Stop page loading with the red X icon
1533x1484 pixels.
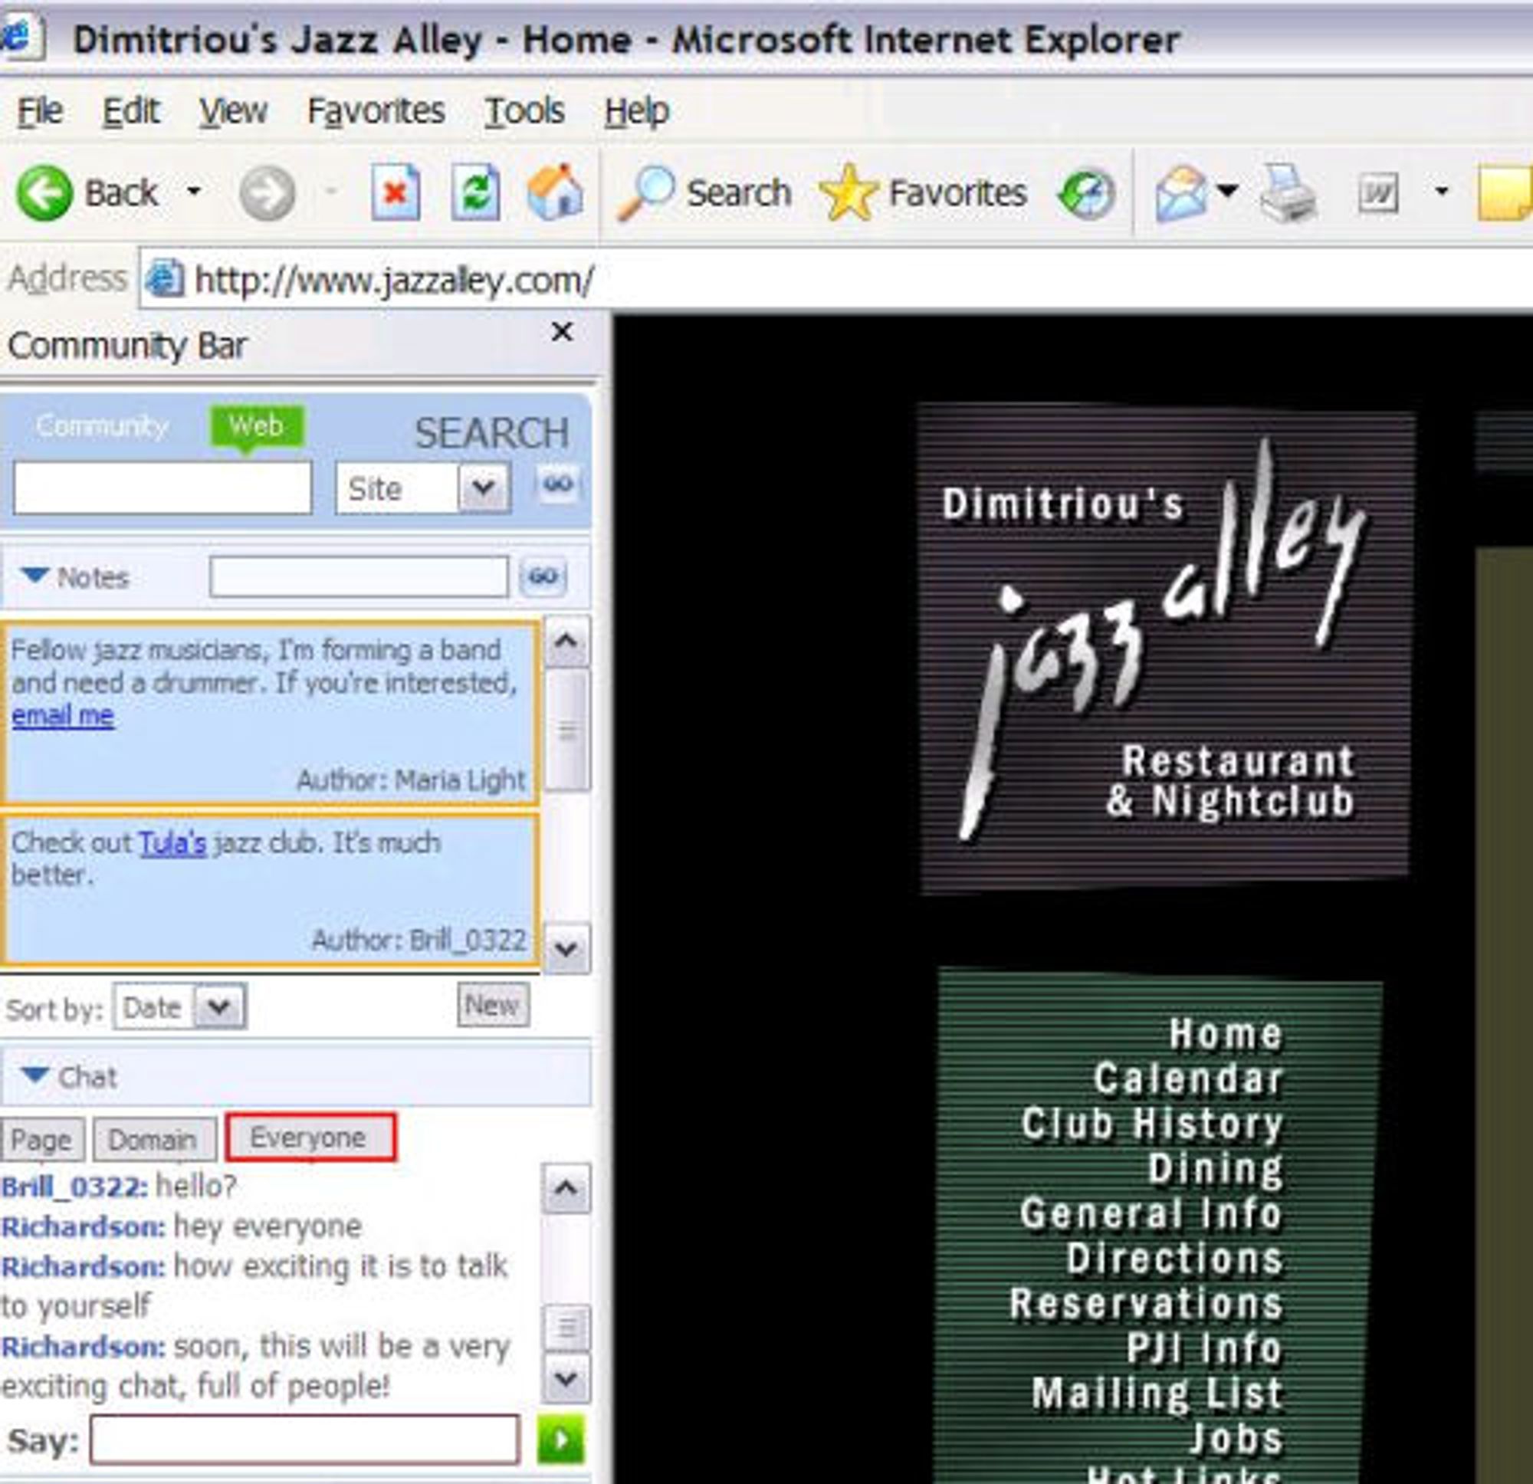395,192
